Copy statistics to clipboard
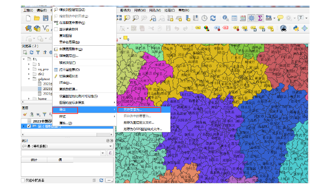 tap(94, 180)
